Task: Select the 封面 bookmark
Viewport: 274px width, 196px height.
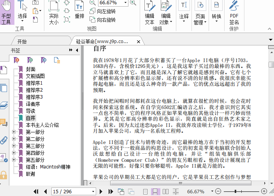Action: point(31,69)
